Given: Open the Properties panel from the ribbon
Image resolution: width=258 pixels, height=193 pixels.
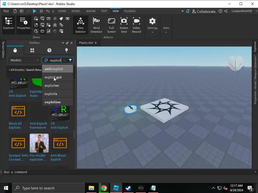Looking at the screenshot, I should click(x=24, y=25).
